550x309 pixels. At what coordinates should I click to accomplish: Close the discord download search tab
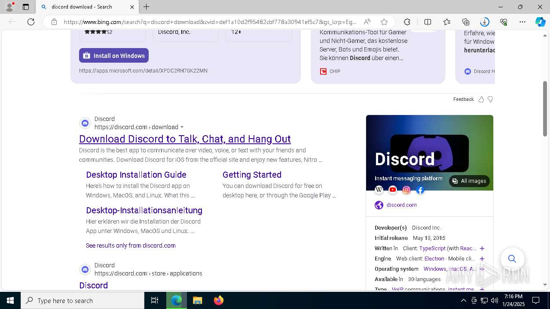[x=132, y=7]
